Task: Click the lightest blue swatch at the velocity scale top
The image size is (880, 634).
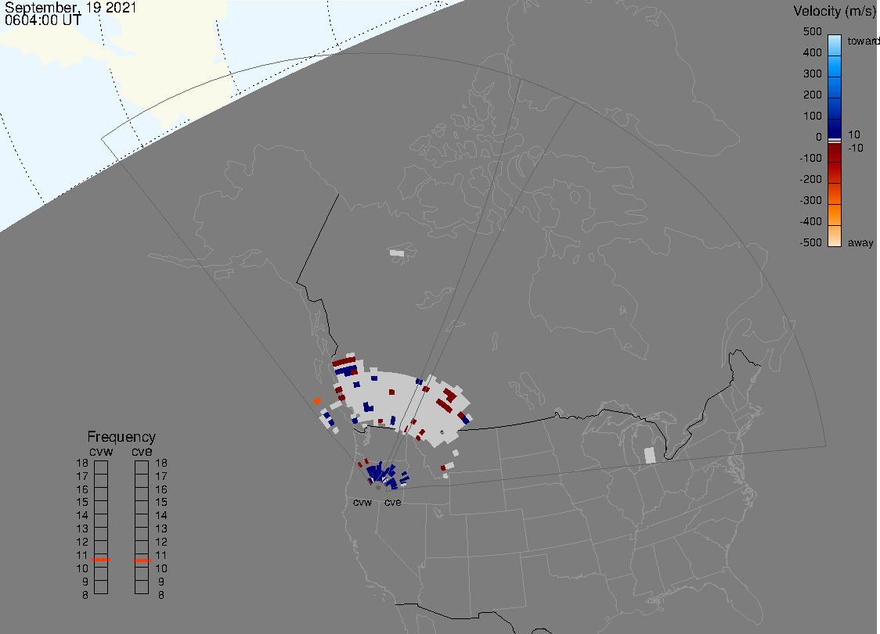Action: point(835,42)
